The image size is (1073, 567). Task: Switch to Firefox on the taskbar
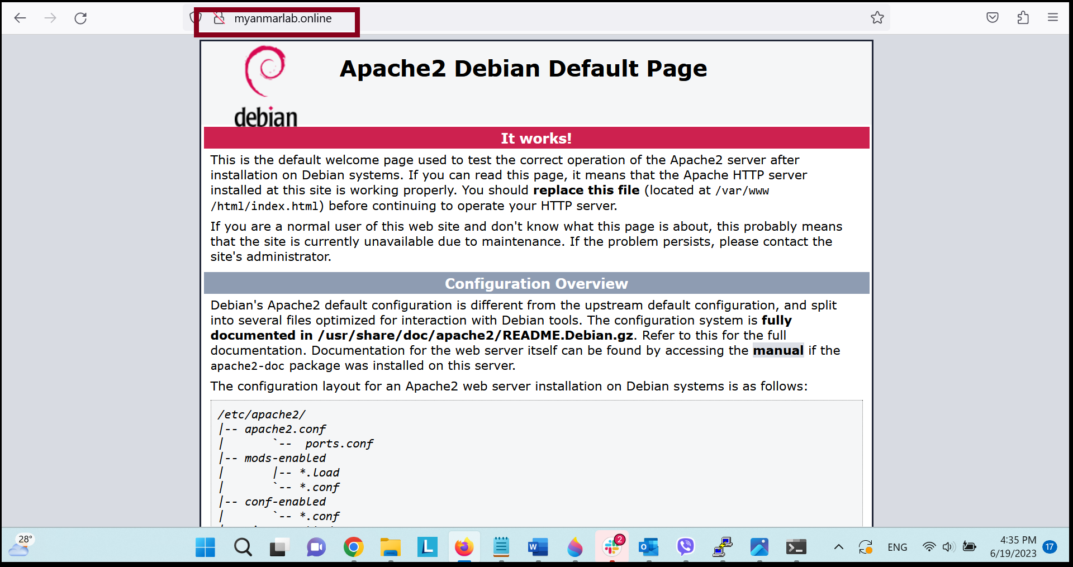click(x=464, y=547)
